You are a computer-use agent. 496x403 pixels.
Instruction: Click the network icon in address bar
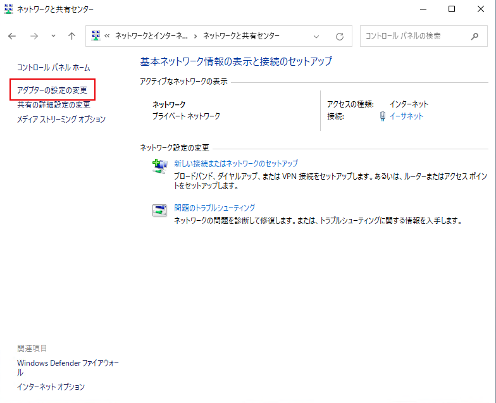[97, 36]
